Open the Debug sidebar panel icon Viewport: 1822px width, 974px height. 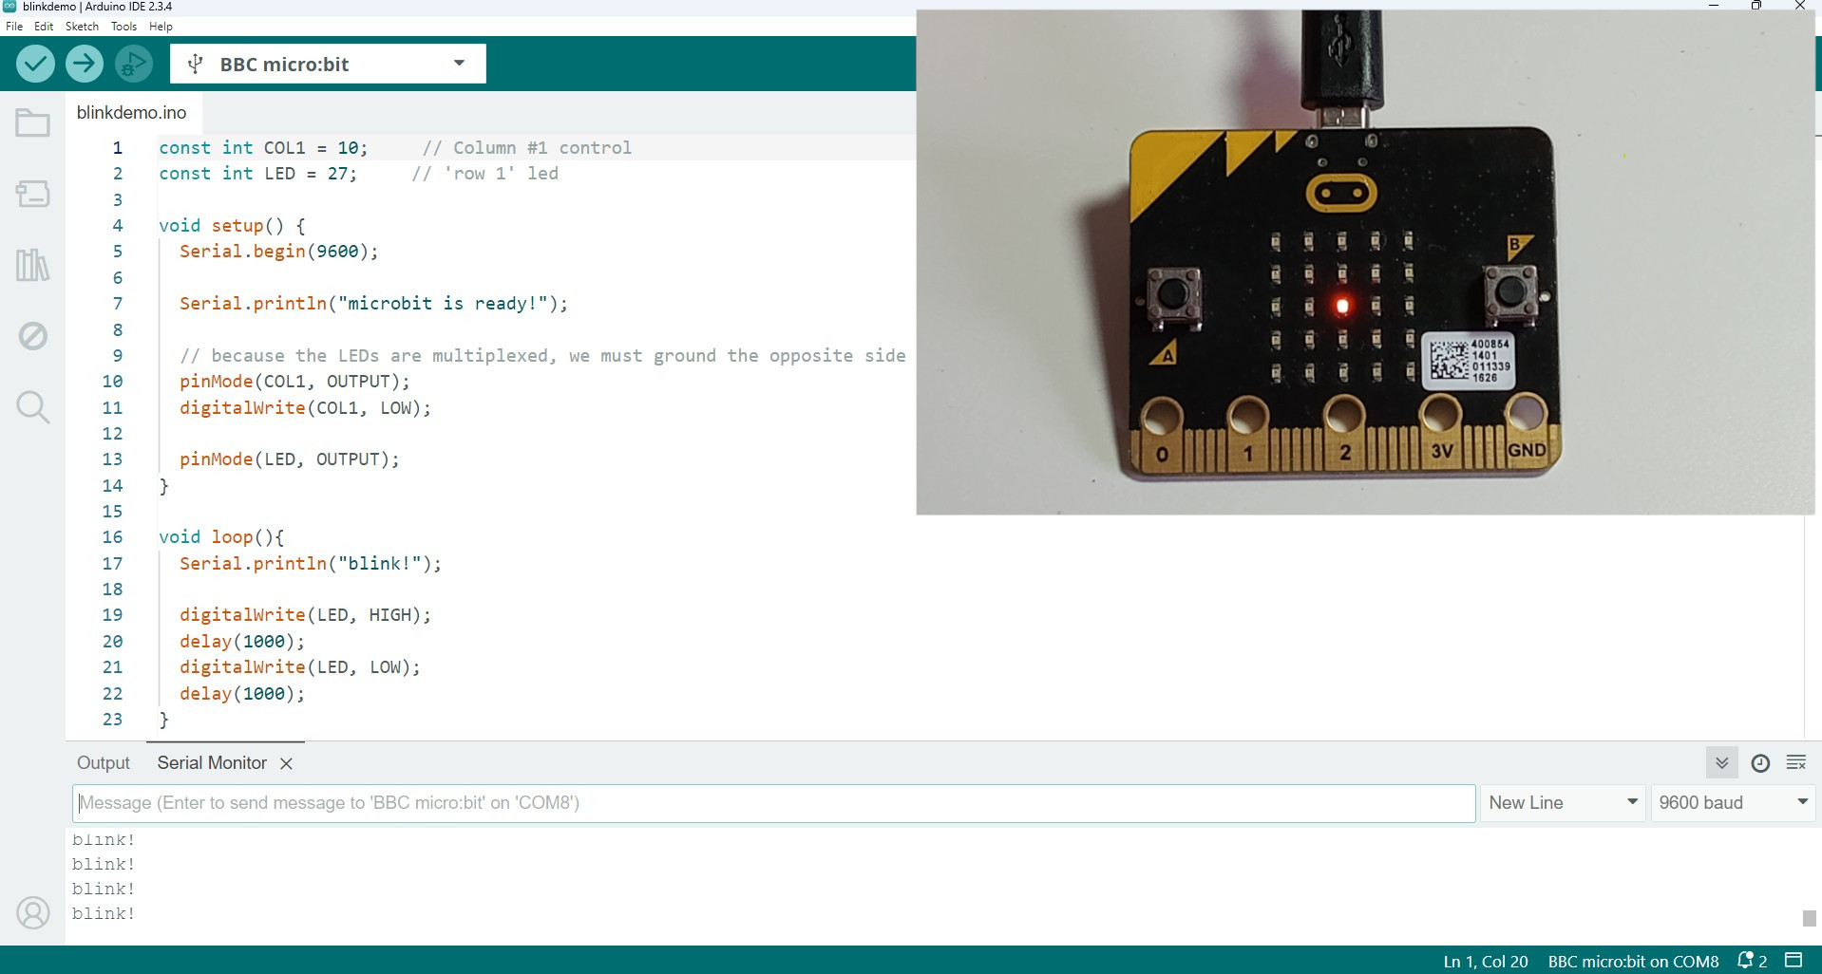32,336
